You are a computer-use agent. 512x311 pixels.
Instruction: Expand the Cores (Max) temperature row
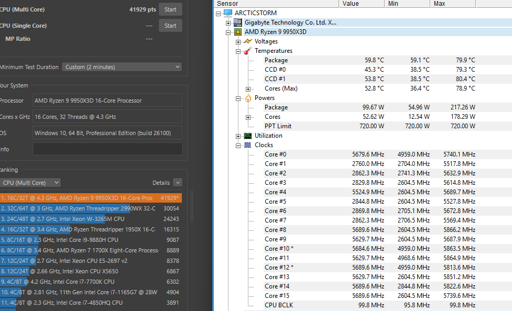(x=248, y=89)
